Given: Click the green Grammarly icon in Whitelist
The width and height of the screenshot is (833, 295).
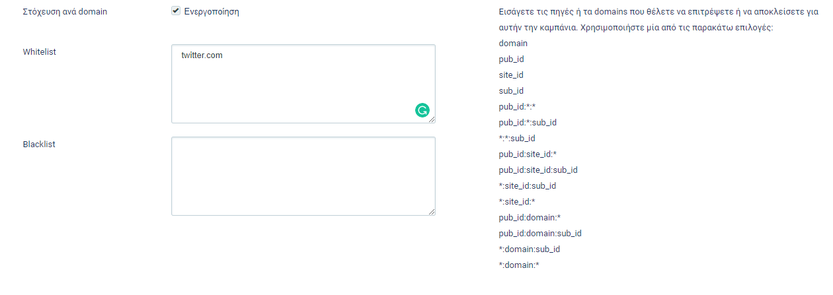Looking at the screenshot, I should pos(422,111).
